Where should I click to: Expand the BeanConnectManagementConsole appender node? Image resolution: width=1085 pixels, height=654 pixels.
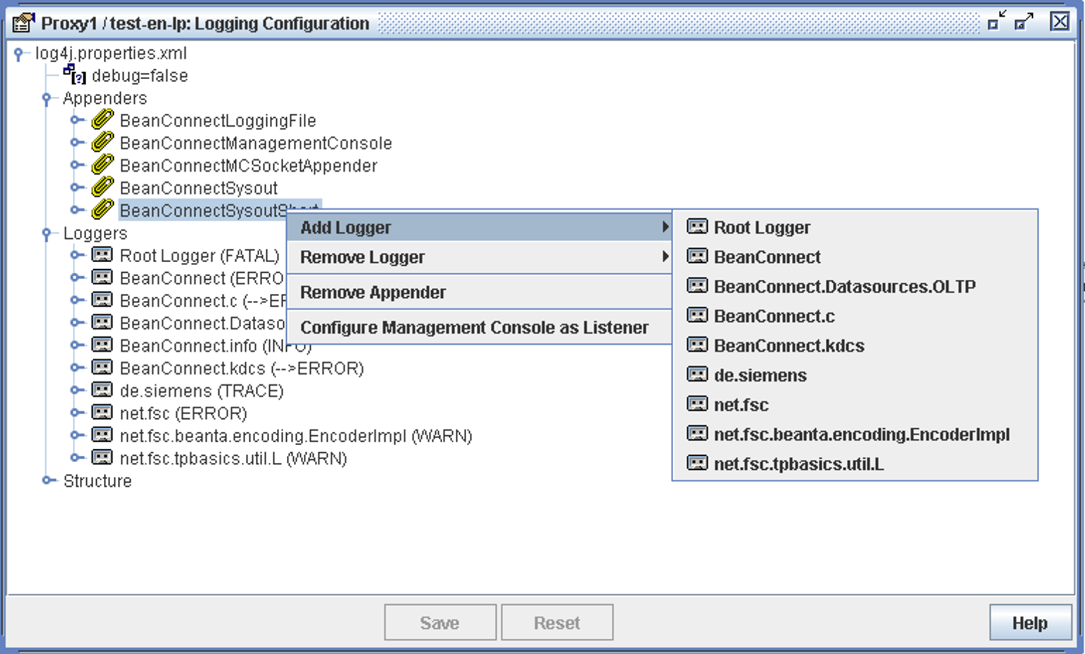coord(77,143)
